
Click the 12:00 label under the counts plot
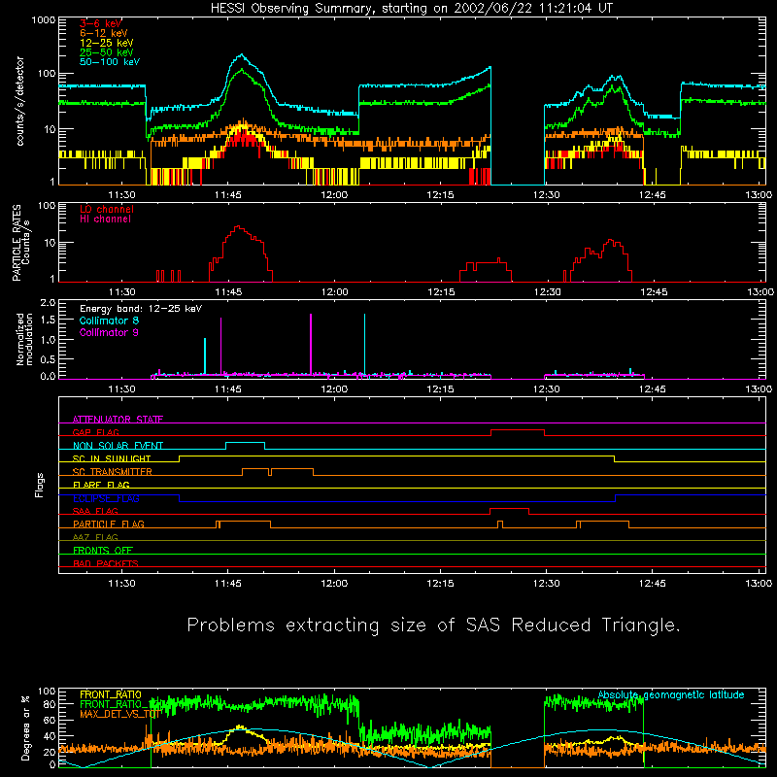[334, 195]
